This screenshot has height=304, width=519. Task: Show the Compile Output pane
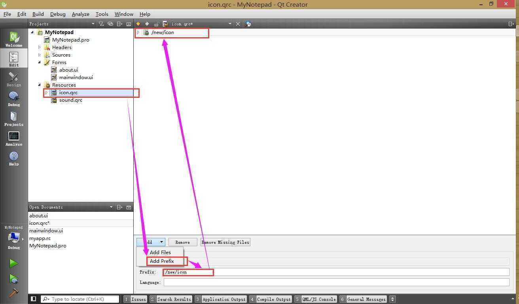click(271, 299)
